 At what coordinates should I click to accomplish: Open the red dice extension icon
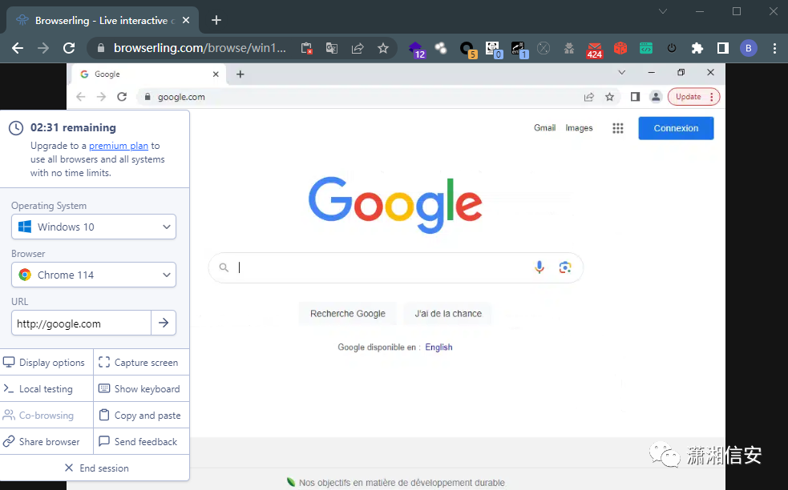pos(620,48)
